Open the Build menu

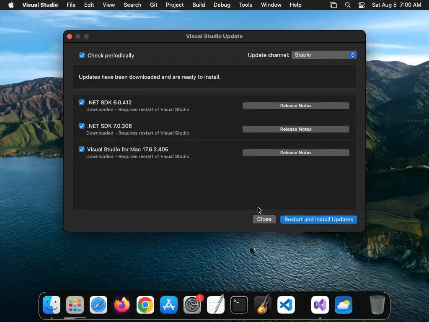tap(199, 5)
